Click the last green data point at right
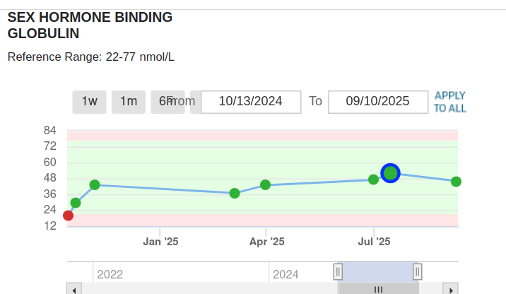 (x=456, y=182)
